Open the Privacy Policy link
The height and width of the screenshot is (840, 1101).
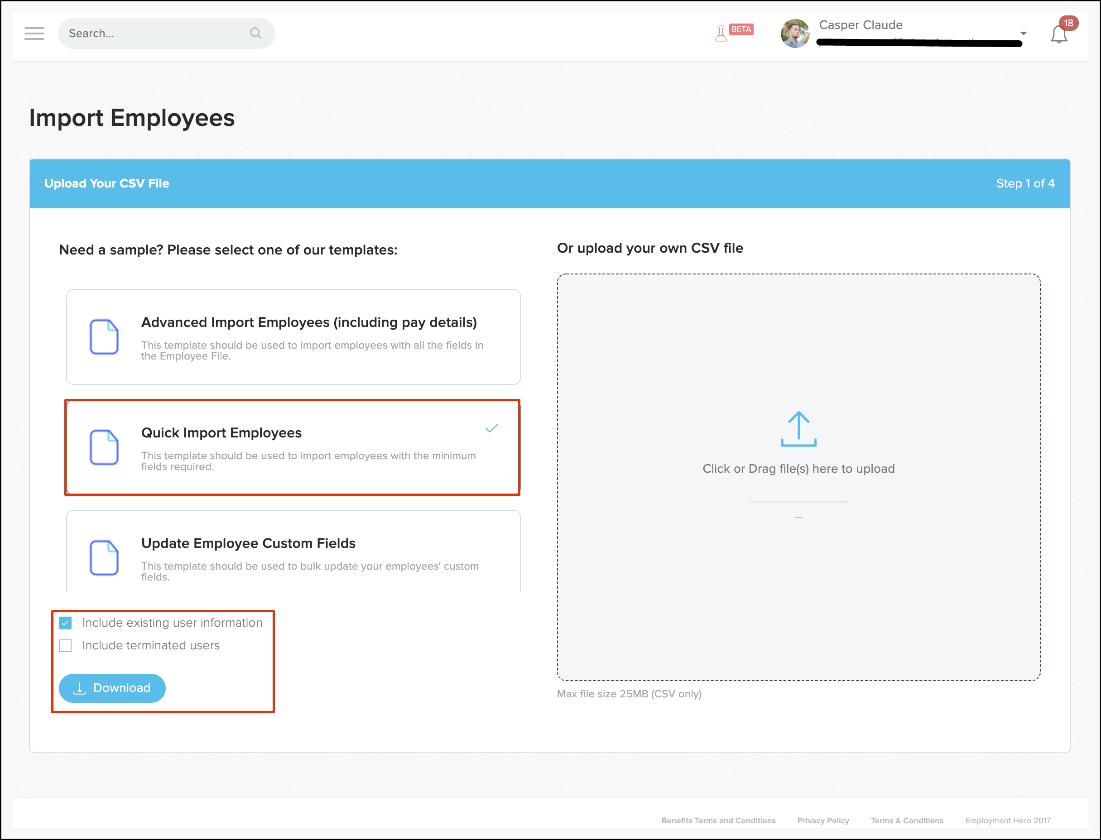pyautogui.click(x=822, y=821)
